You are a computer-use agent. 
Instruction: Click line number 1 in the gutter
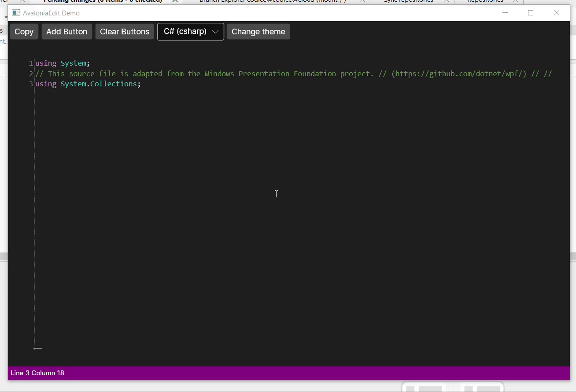[30, 63]
